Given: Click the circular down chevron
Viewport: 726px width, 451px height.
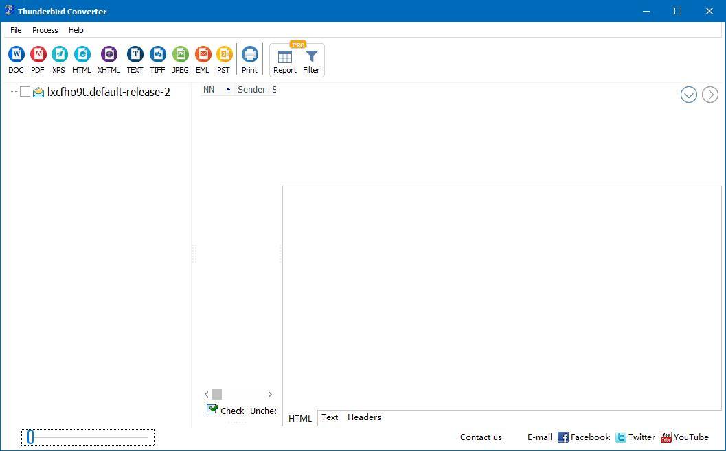Looking at the screenshot, I should pyautogui.click(x=689, y=95).
